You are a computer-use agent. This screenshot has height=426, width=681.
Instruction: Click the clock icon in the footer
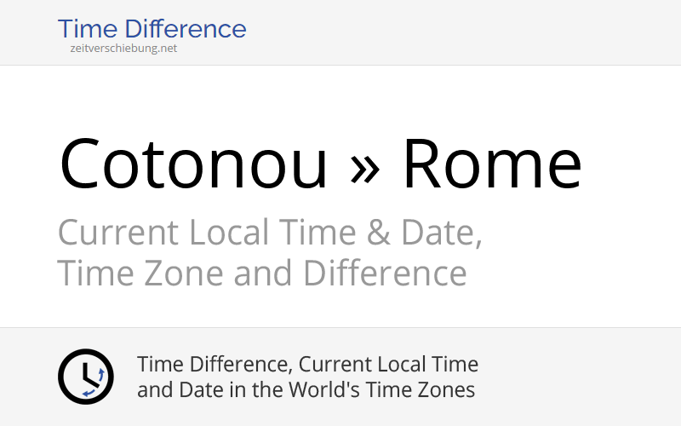pyautogui.click(x=85, y=377)
